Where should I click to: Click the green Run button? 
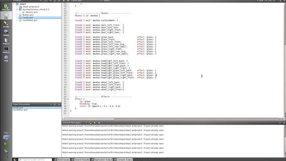6,144
